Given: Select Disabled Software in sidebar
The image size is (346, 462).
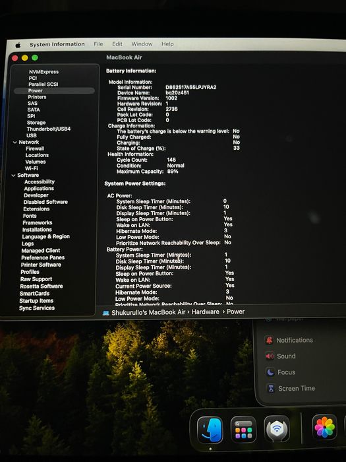Looking at the screenshot, I should click(45, 202).
